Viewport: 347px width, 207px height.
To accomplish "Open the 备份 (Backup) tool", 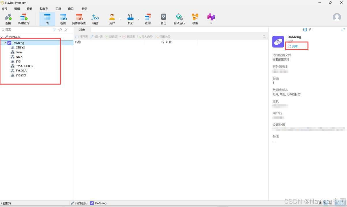I will click(x=164, y=19).
